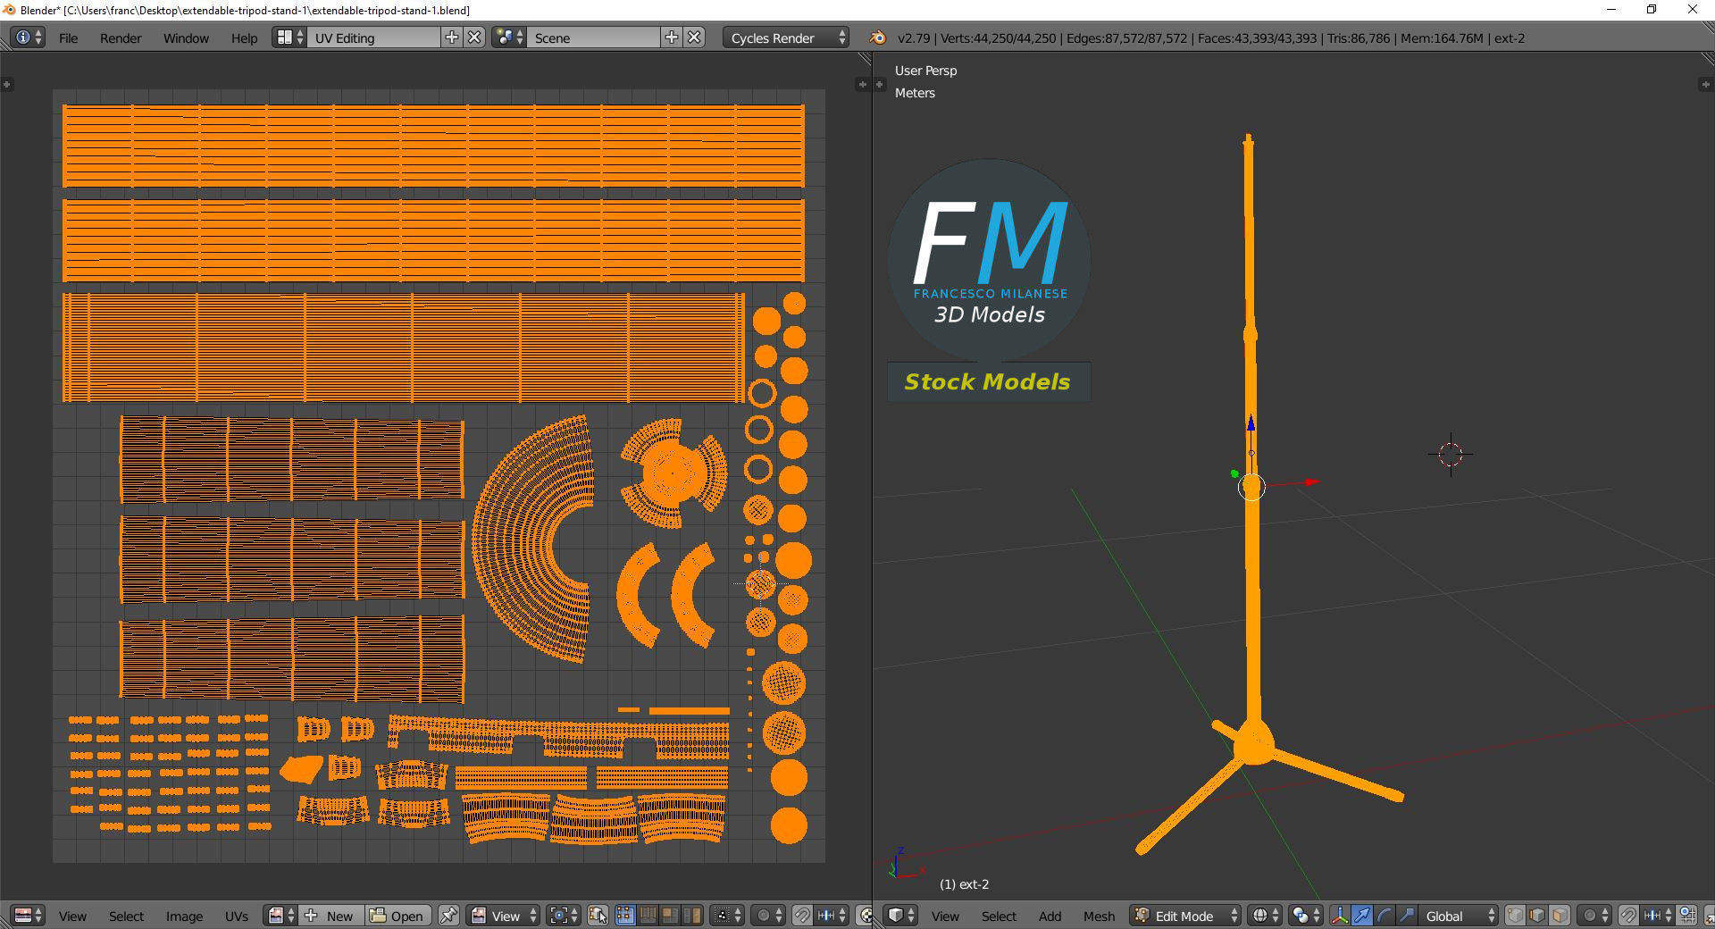The width and height of the screenshot is (1715, 929).
Task: Open the UV editor View mode dropdown
Action: pos(504,916)
